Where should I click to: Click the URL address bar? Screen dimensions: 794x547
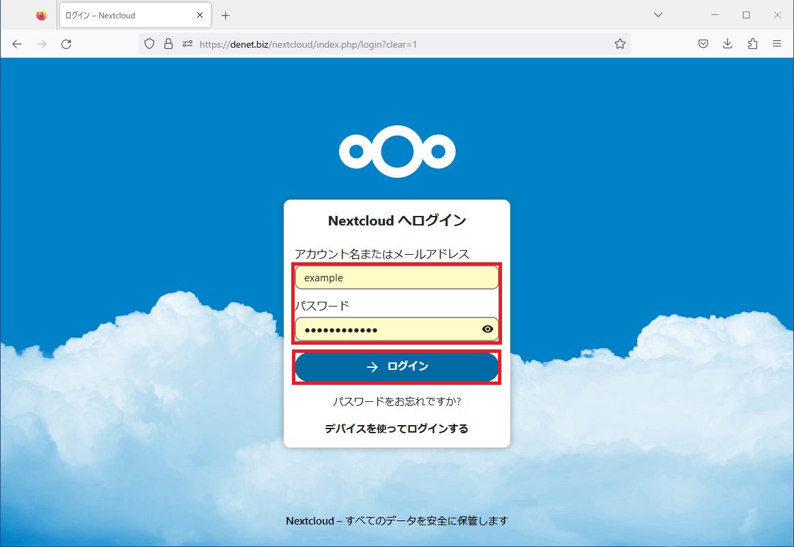pyautogui.click(x=385, y=44)
